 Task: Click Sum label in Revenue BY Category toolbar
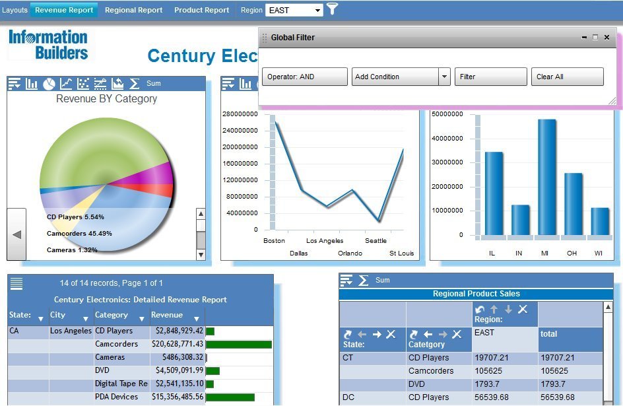pyautogui.click(x=154, y=83)
